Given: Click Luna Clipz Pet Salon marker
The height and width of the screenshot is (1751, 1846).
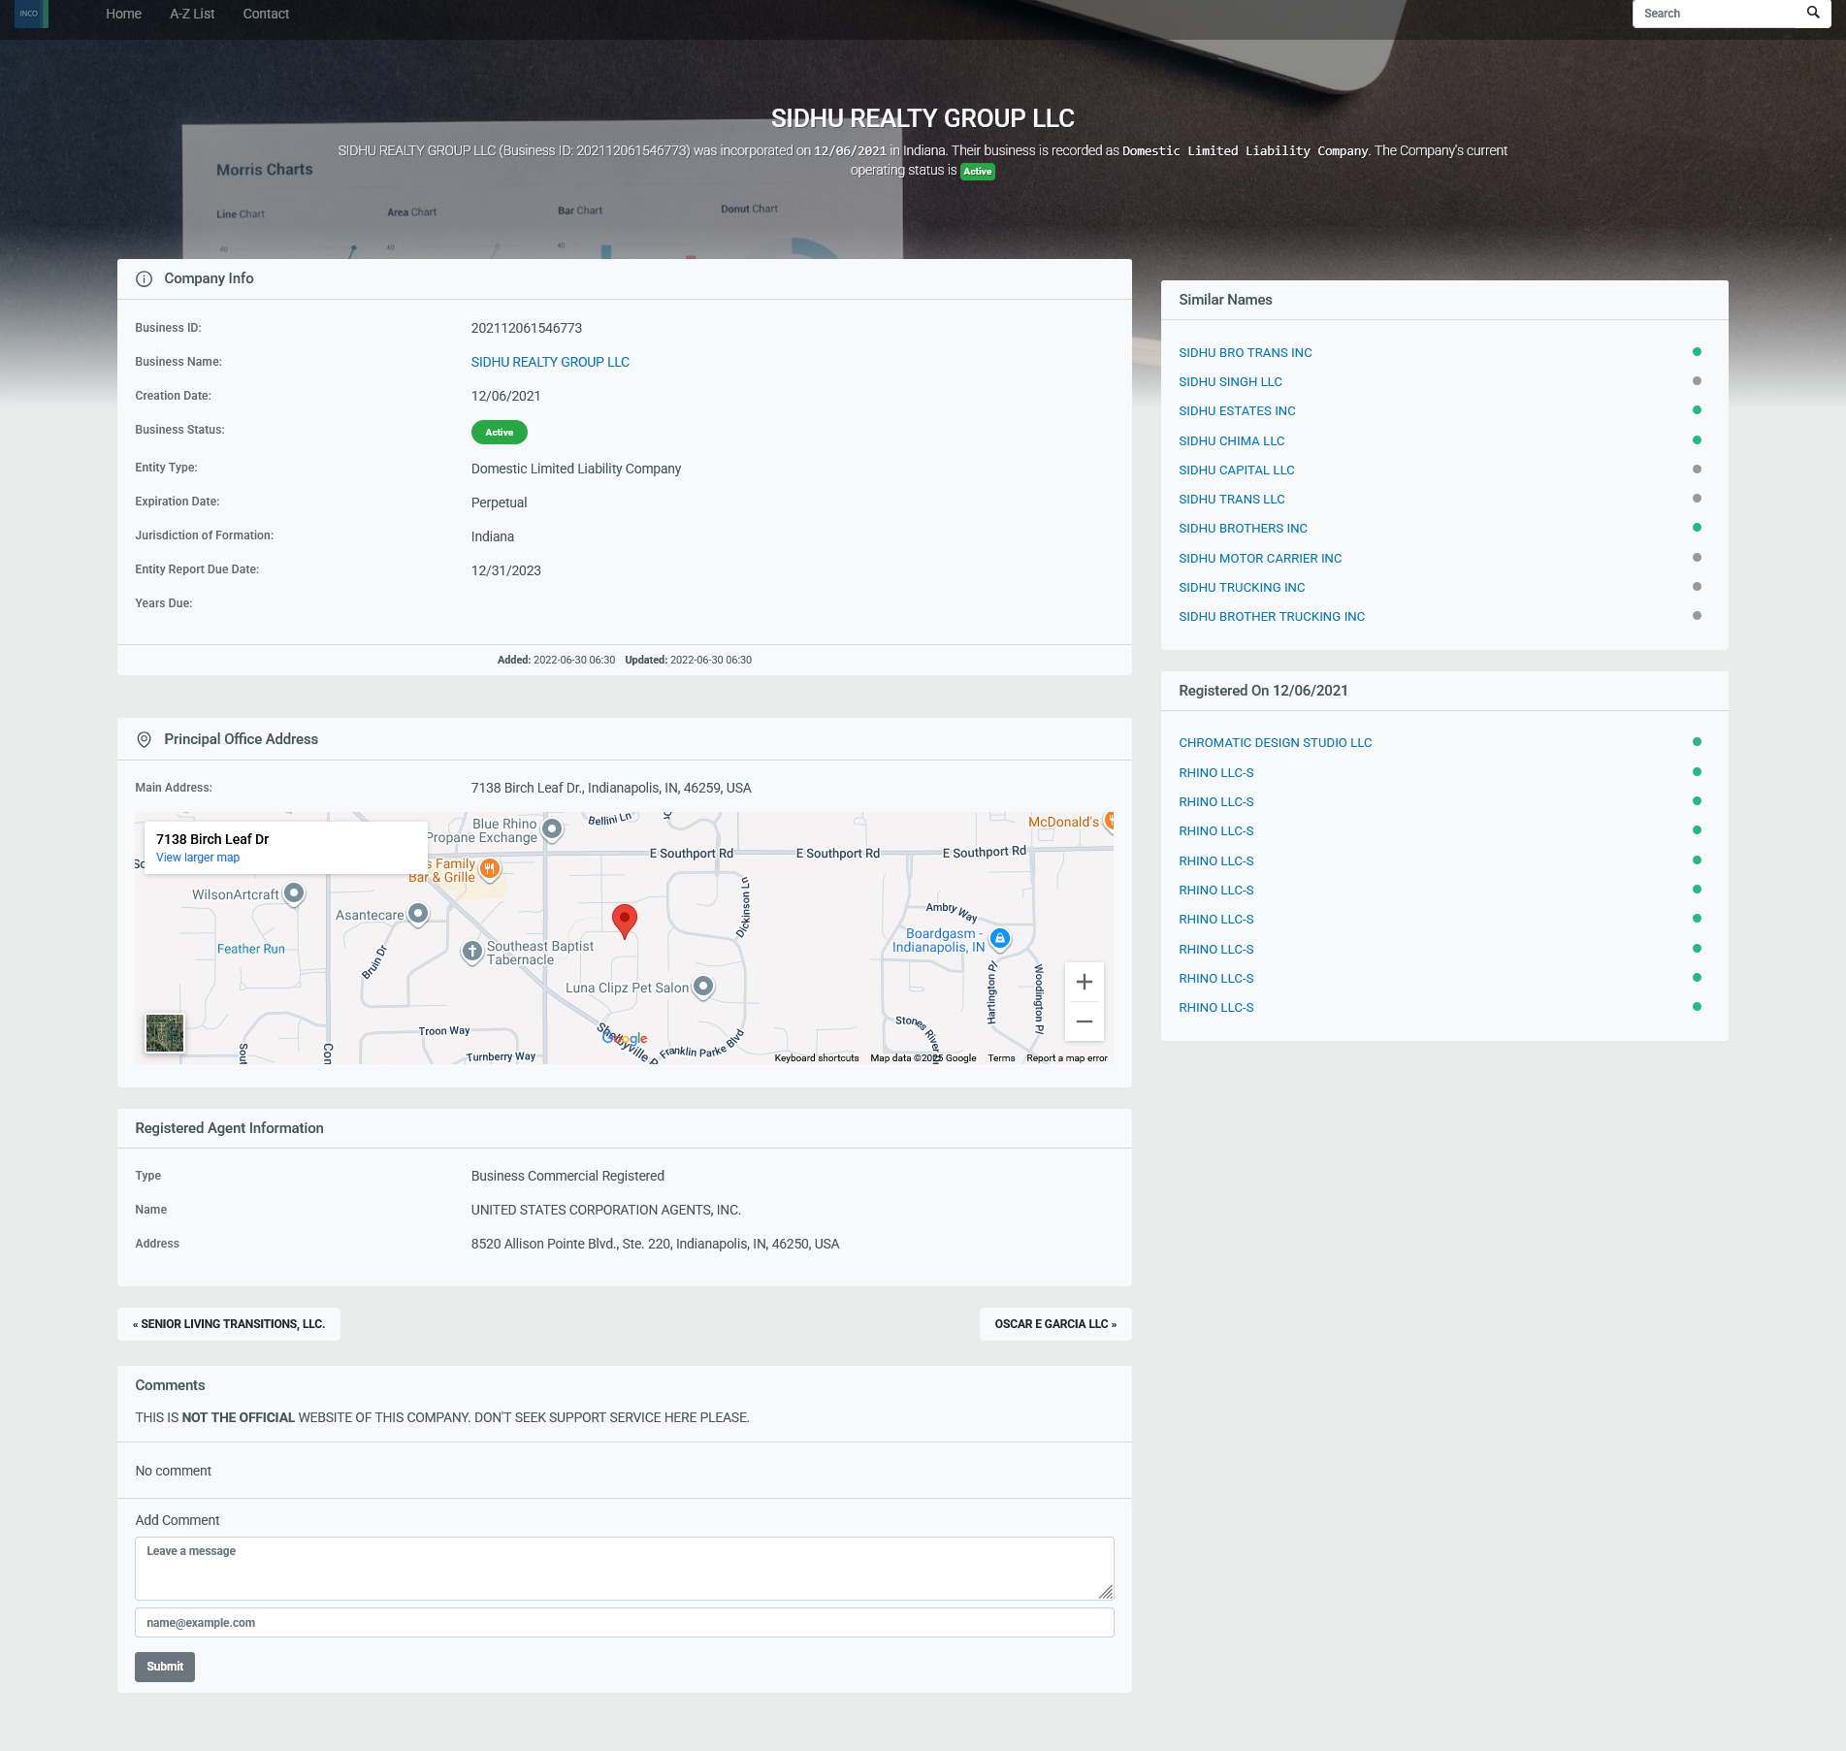Looking at the screenshot, I should 703,987.
